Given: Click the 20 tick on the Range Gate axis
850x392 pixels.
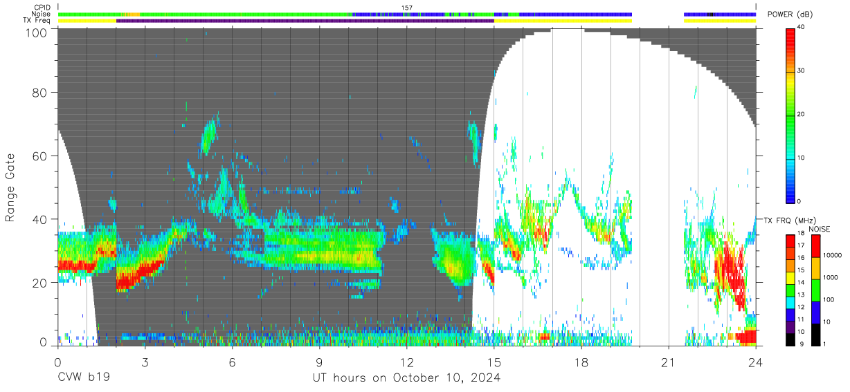Looking at the screenshot, I should 41,283.
